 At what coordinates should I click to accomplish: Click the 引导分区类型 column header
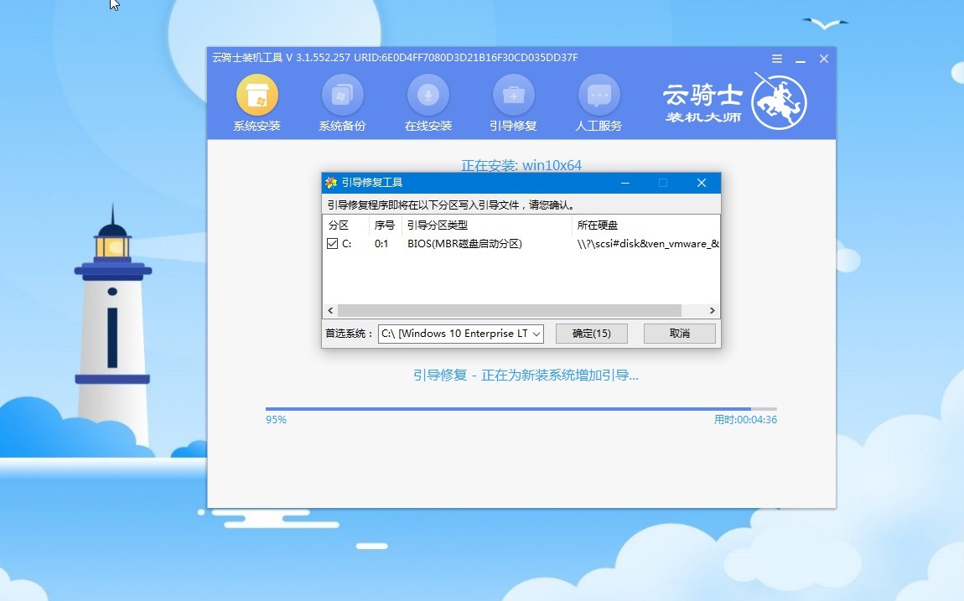[x=486, y=225]
